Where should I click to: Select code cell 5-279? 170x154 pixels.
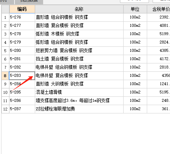click(22, 42)
